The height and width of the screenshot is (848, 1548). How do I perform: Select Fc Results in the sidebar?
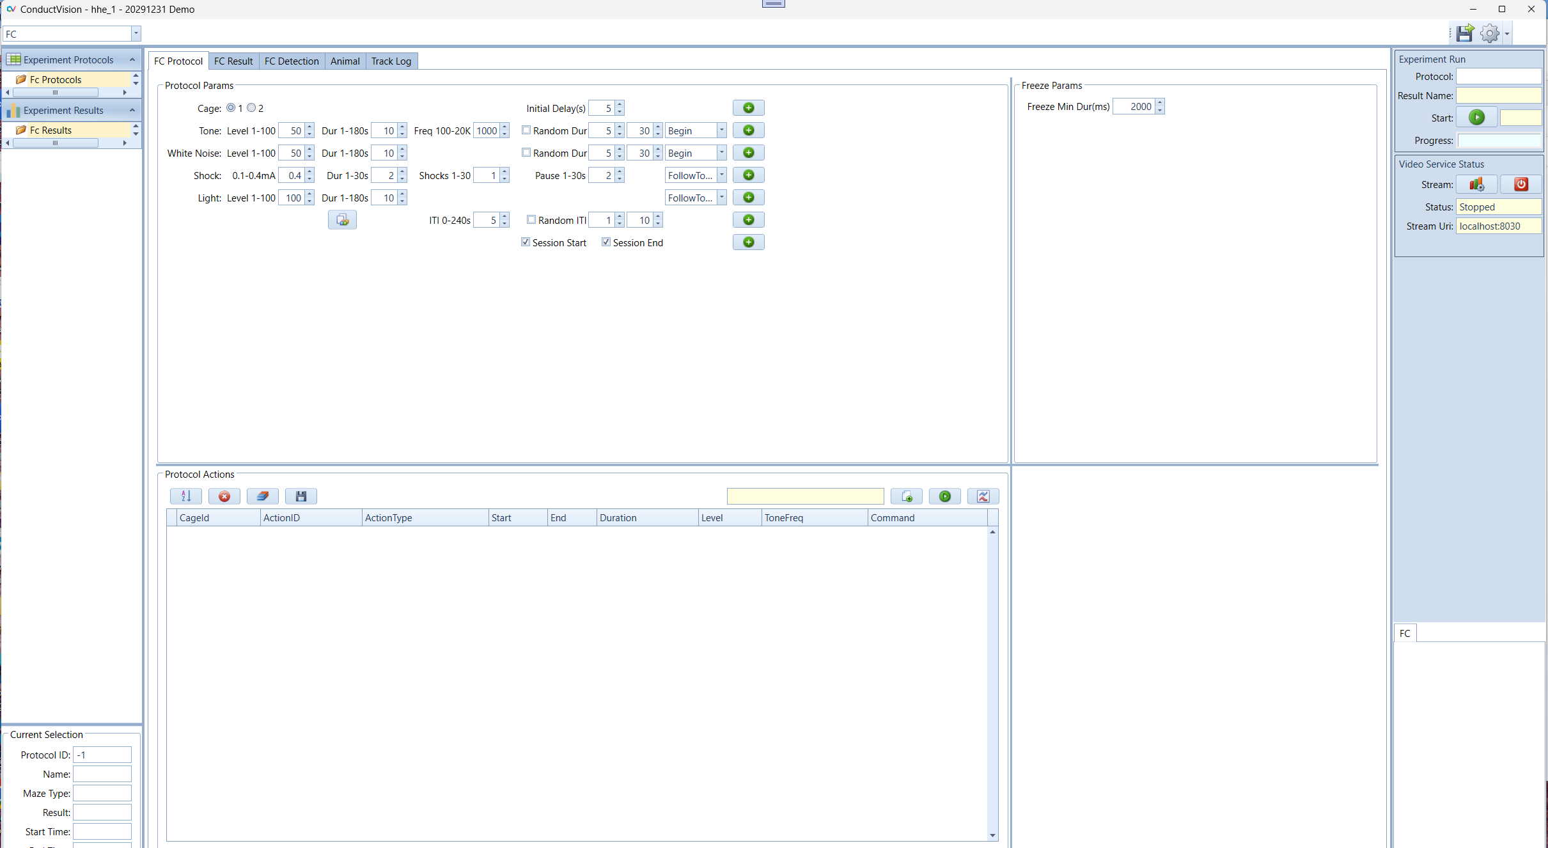click(x=51, y=130)
